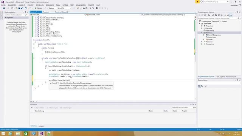Click the bookmark toolbar icon

(97, 8)
